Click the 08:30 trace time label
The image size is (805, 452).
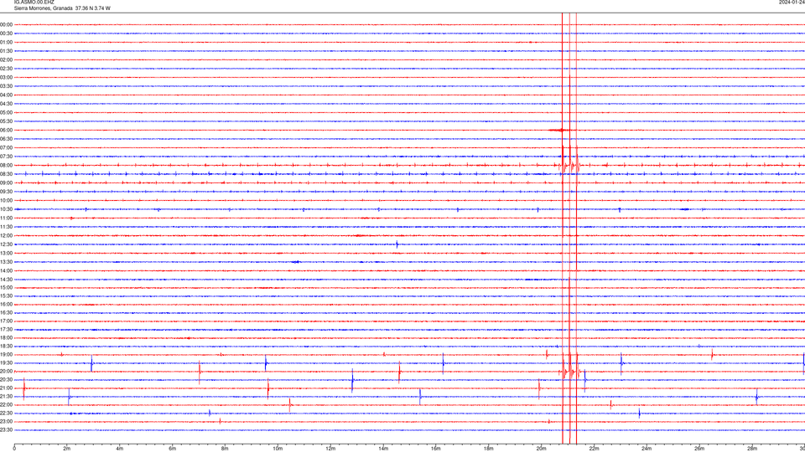pyautogui.click(x=6, y=174)
